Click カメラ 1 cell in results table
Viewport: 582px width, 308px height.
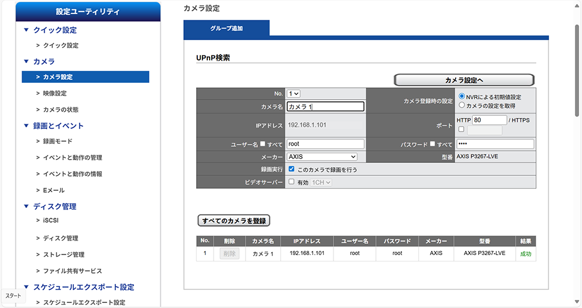263,253
